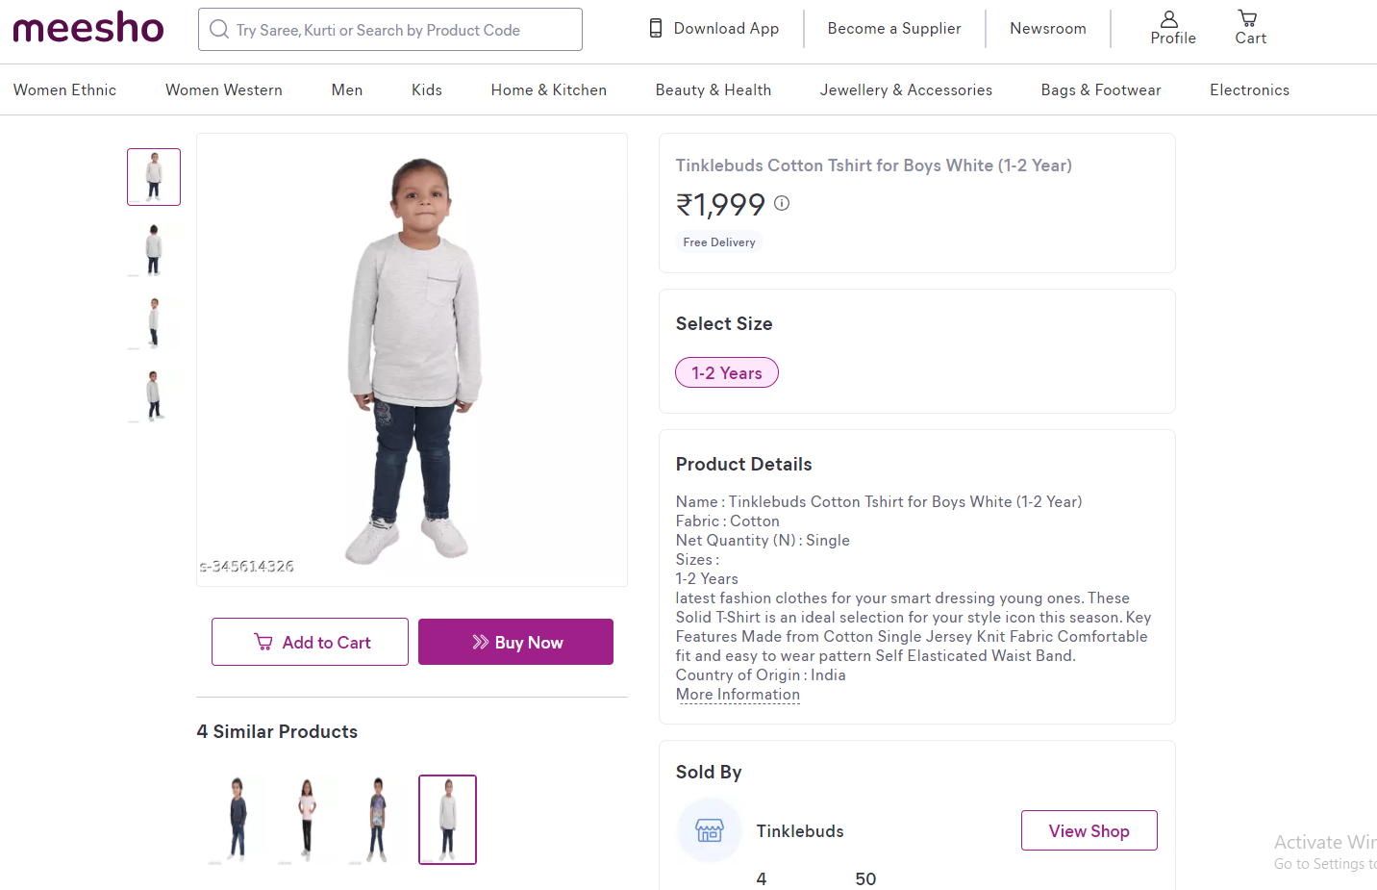1377x890 pixels.
Task: Click the View Shop button
Action: pyautogui.click(x=1089, y=830)
